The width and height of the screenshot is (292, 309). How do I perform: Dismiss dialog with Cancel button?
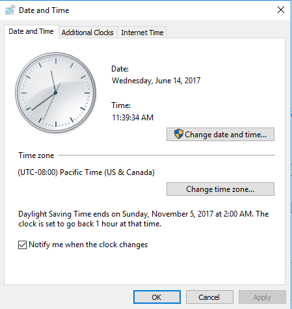click(209, 297)
